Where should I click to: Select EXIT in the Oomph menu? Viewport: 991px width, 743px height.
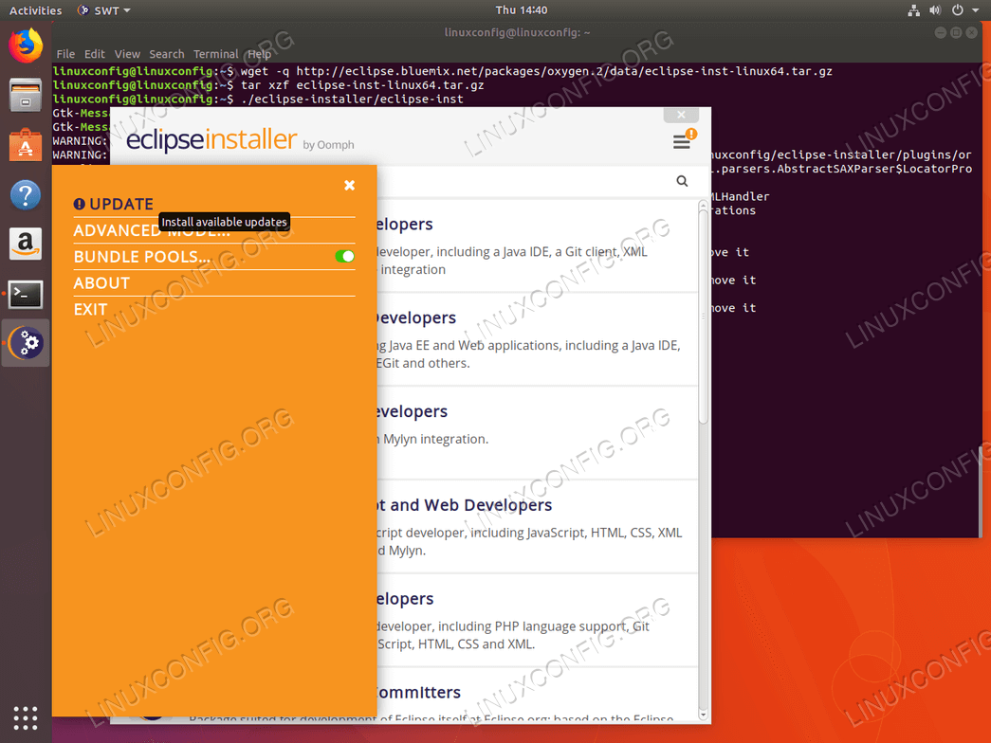90,309
